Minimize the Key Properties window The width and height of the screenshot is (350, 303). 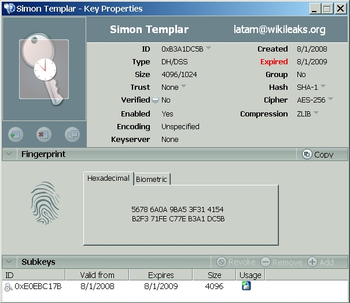pyautogui.click(x=315, y=9)
